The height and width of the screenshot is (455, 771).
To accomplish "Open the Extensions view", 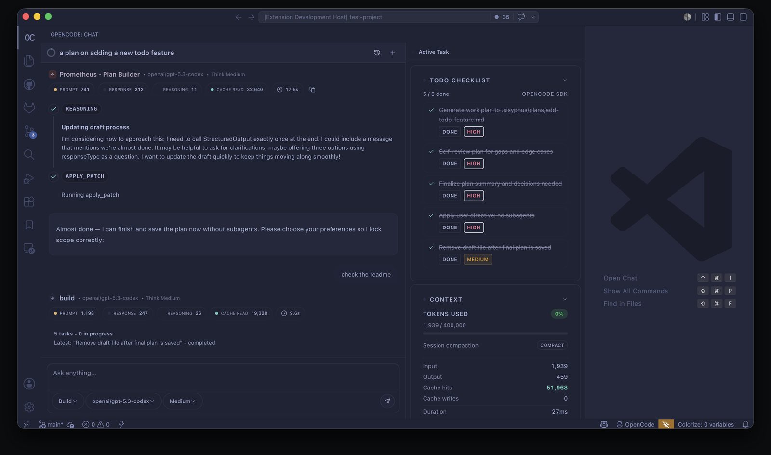I will [x=29, y=201].
